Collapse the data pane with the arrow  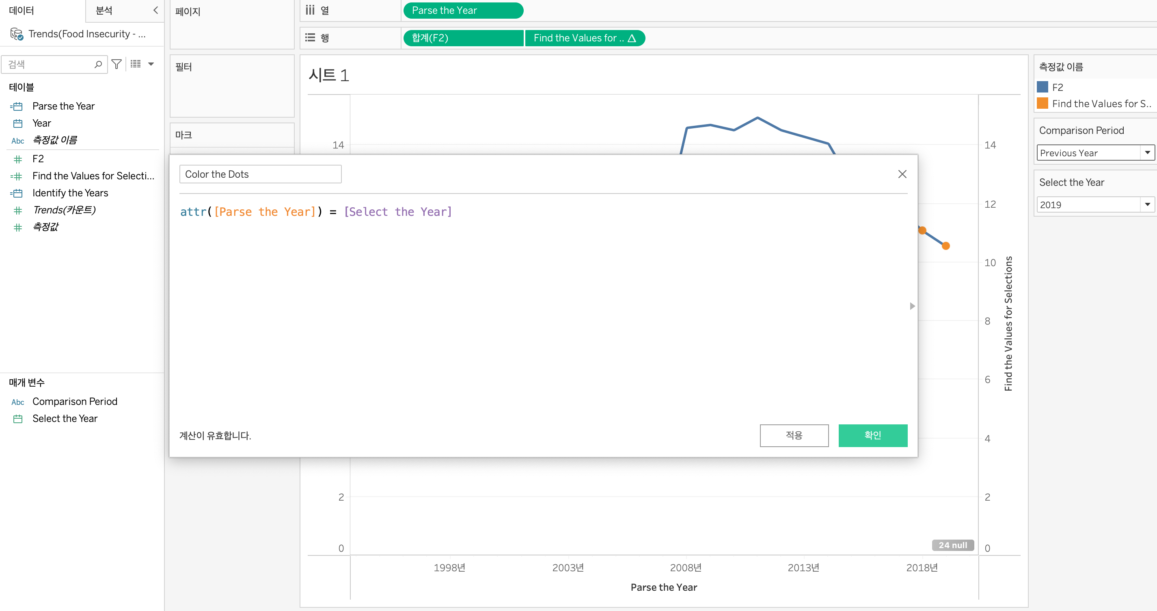click(x=155, y=10)
